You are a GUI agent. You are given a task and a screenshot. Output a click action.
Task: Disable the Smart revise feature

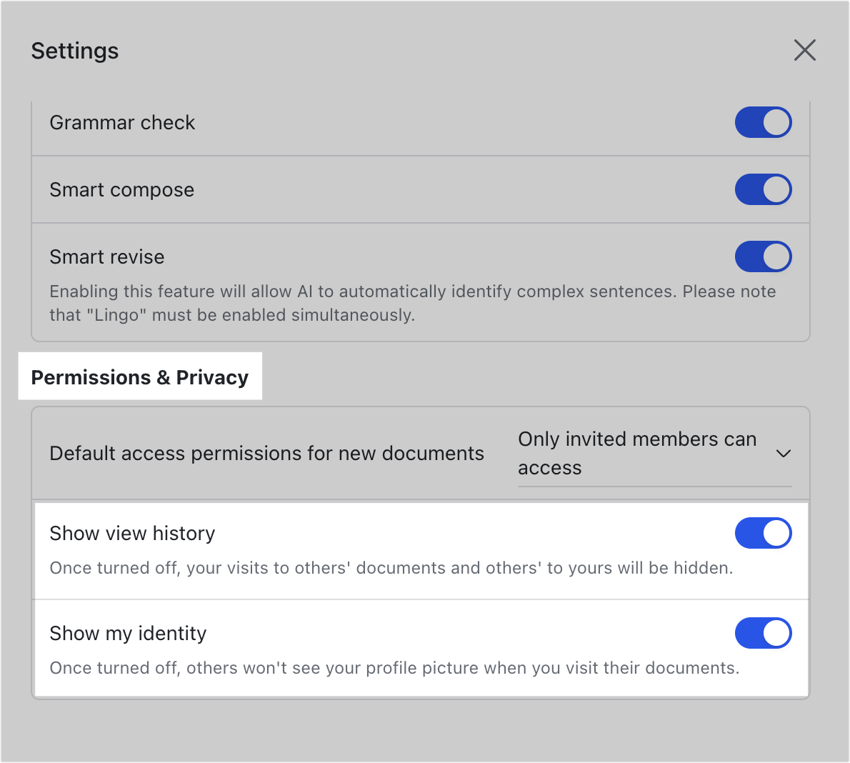(x=764, y=256)
